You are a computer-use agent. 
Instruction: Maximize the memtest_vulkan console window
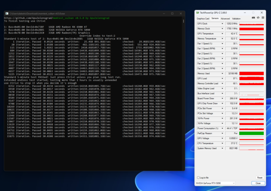tap(172, 14)
